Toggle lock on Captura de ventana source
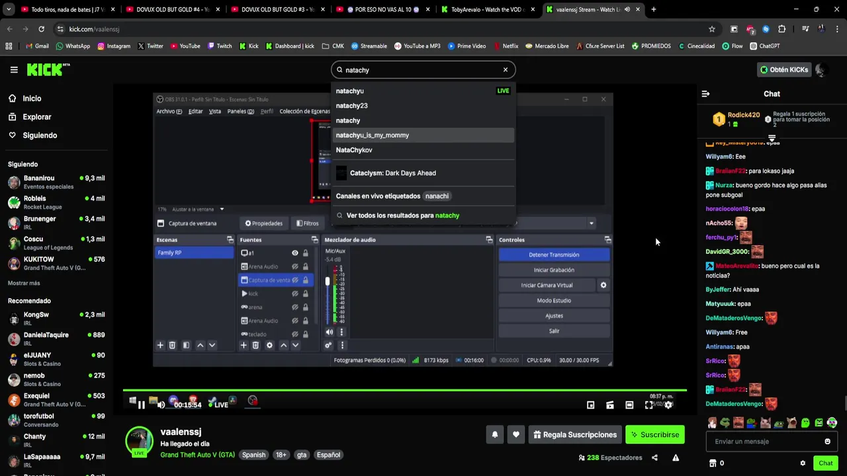 pyautogui.click(x=305, y=280)
